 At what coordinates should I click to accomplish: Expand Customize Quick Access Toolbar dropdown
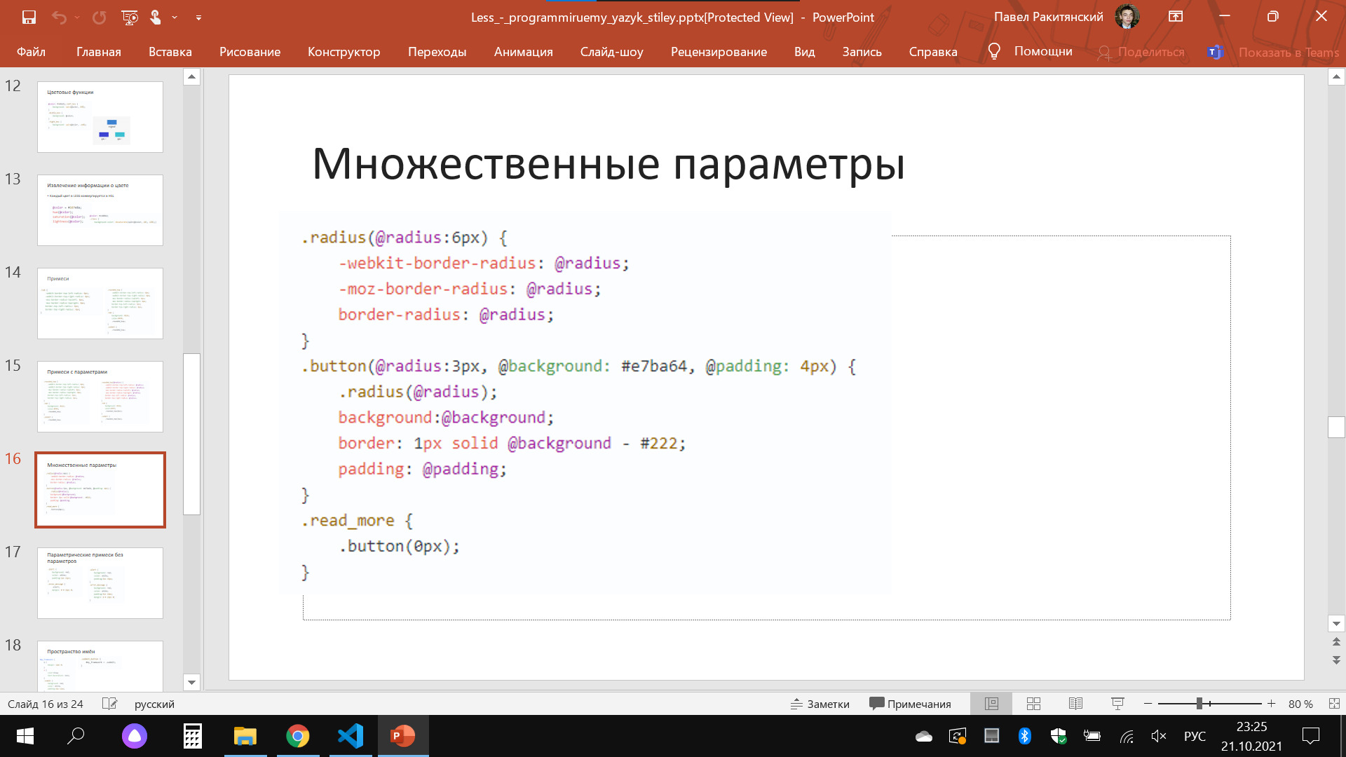point(198,18)
